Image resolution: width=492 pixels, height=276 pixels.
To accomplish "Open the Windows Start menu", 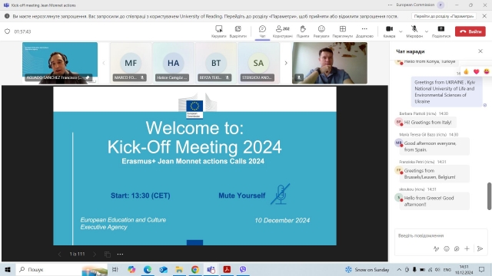I will point(8,269).
